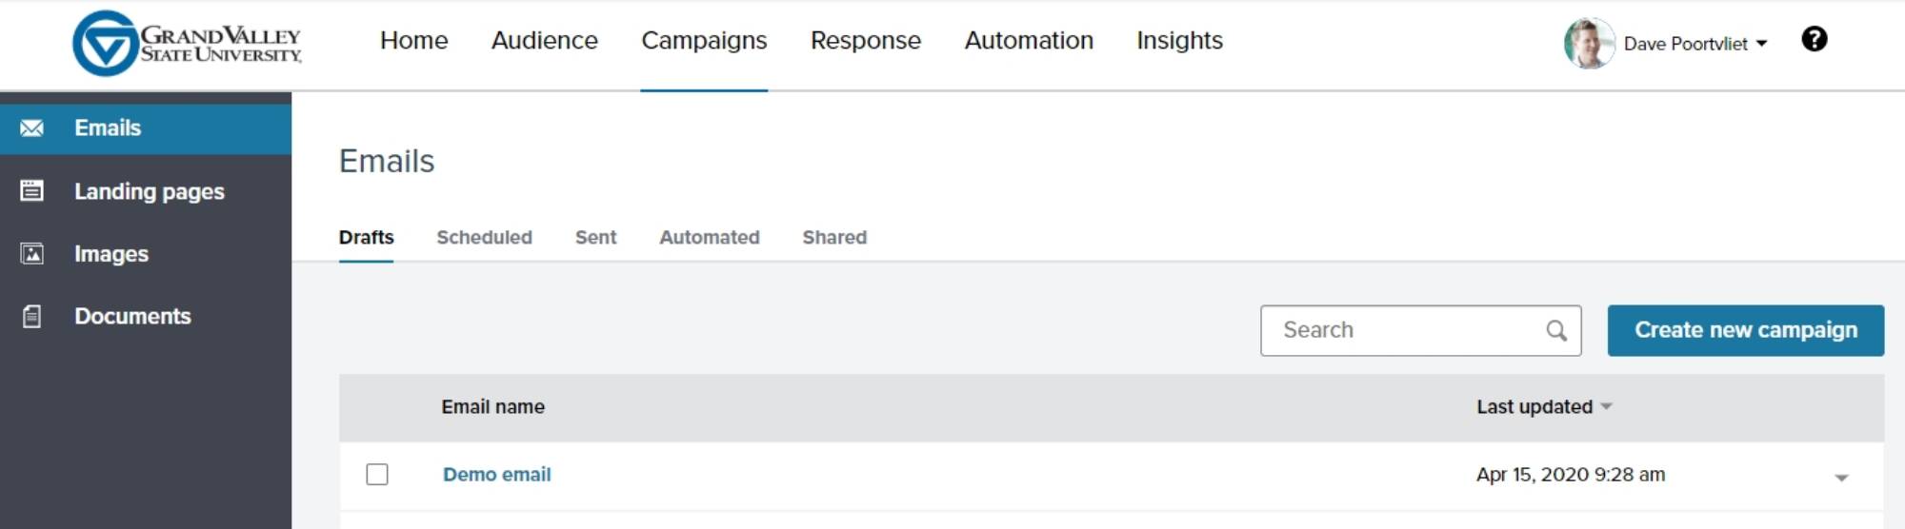Expand the Demo email row actions arrow
The image size is (1905, 529).
point(1840,478)
